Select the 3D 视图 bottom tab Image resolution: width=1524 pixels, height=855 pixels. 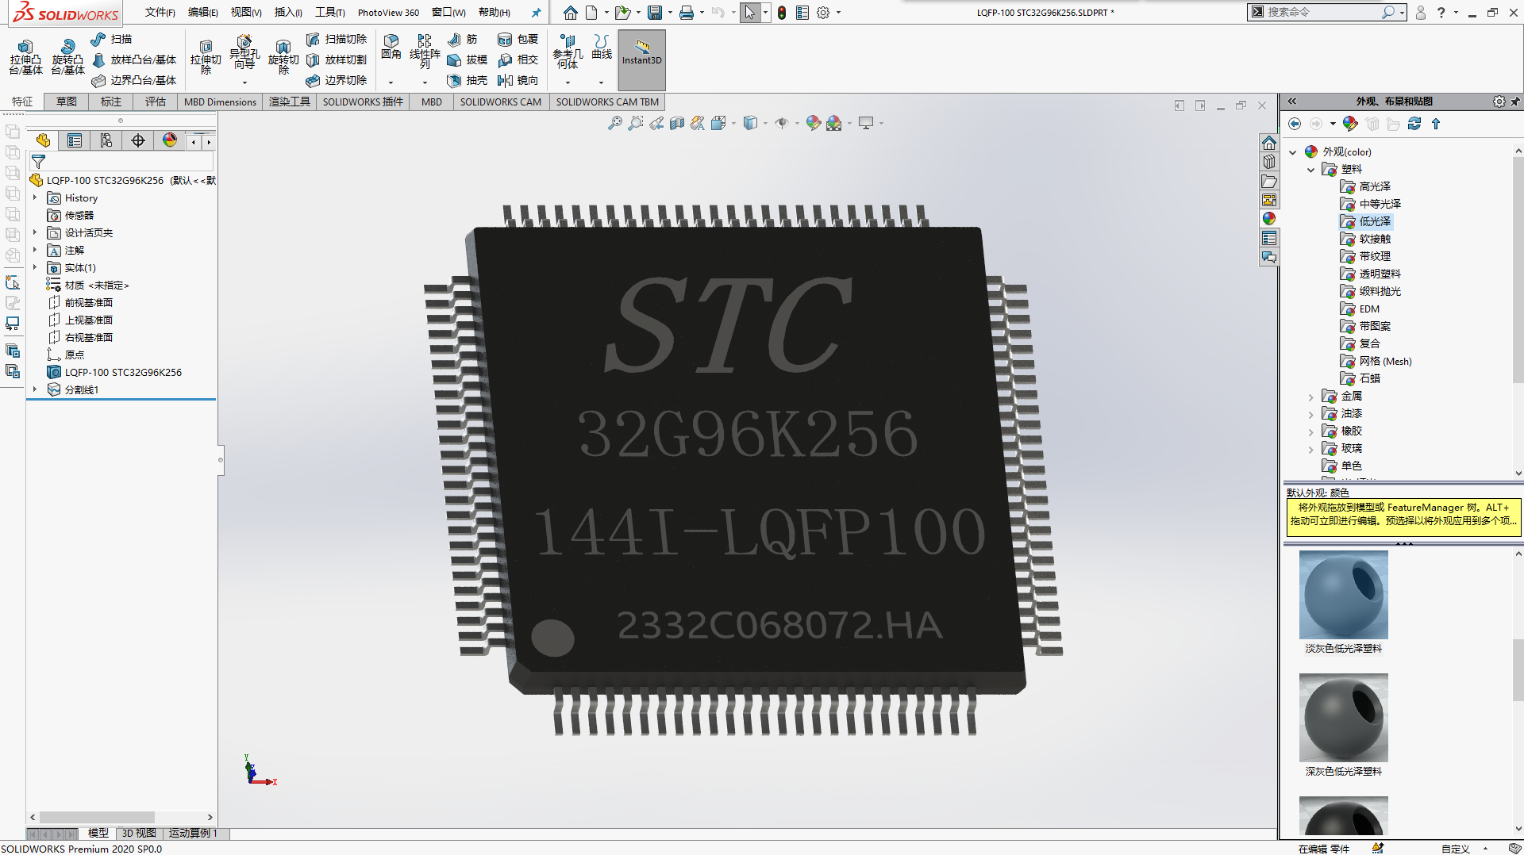pos(139,834)
